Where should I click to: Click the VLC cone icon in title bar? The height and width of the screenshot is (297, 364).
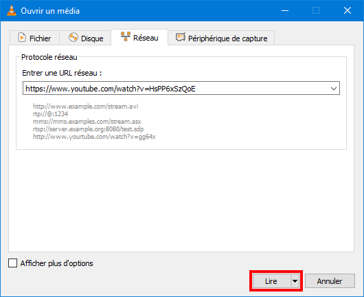(x=12, y=11)
